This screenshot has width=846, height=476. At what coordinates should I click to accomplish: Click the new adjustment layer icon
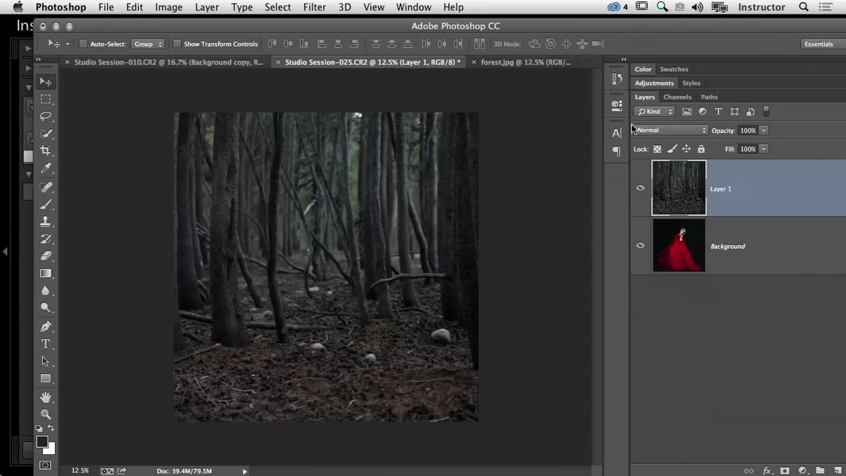point(802,470)
